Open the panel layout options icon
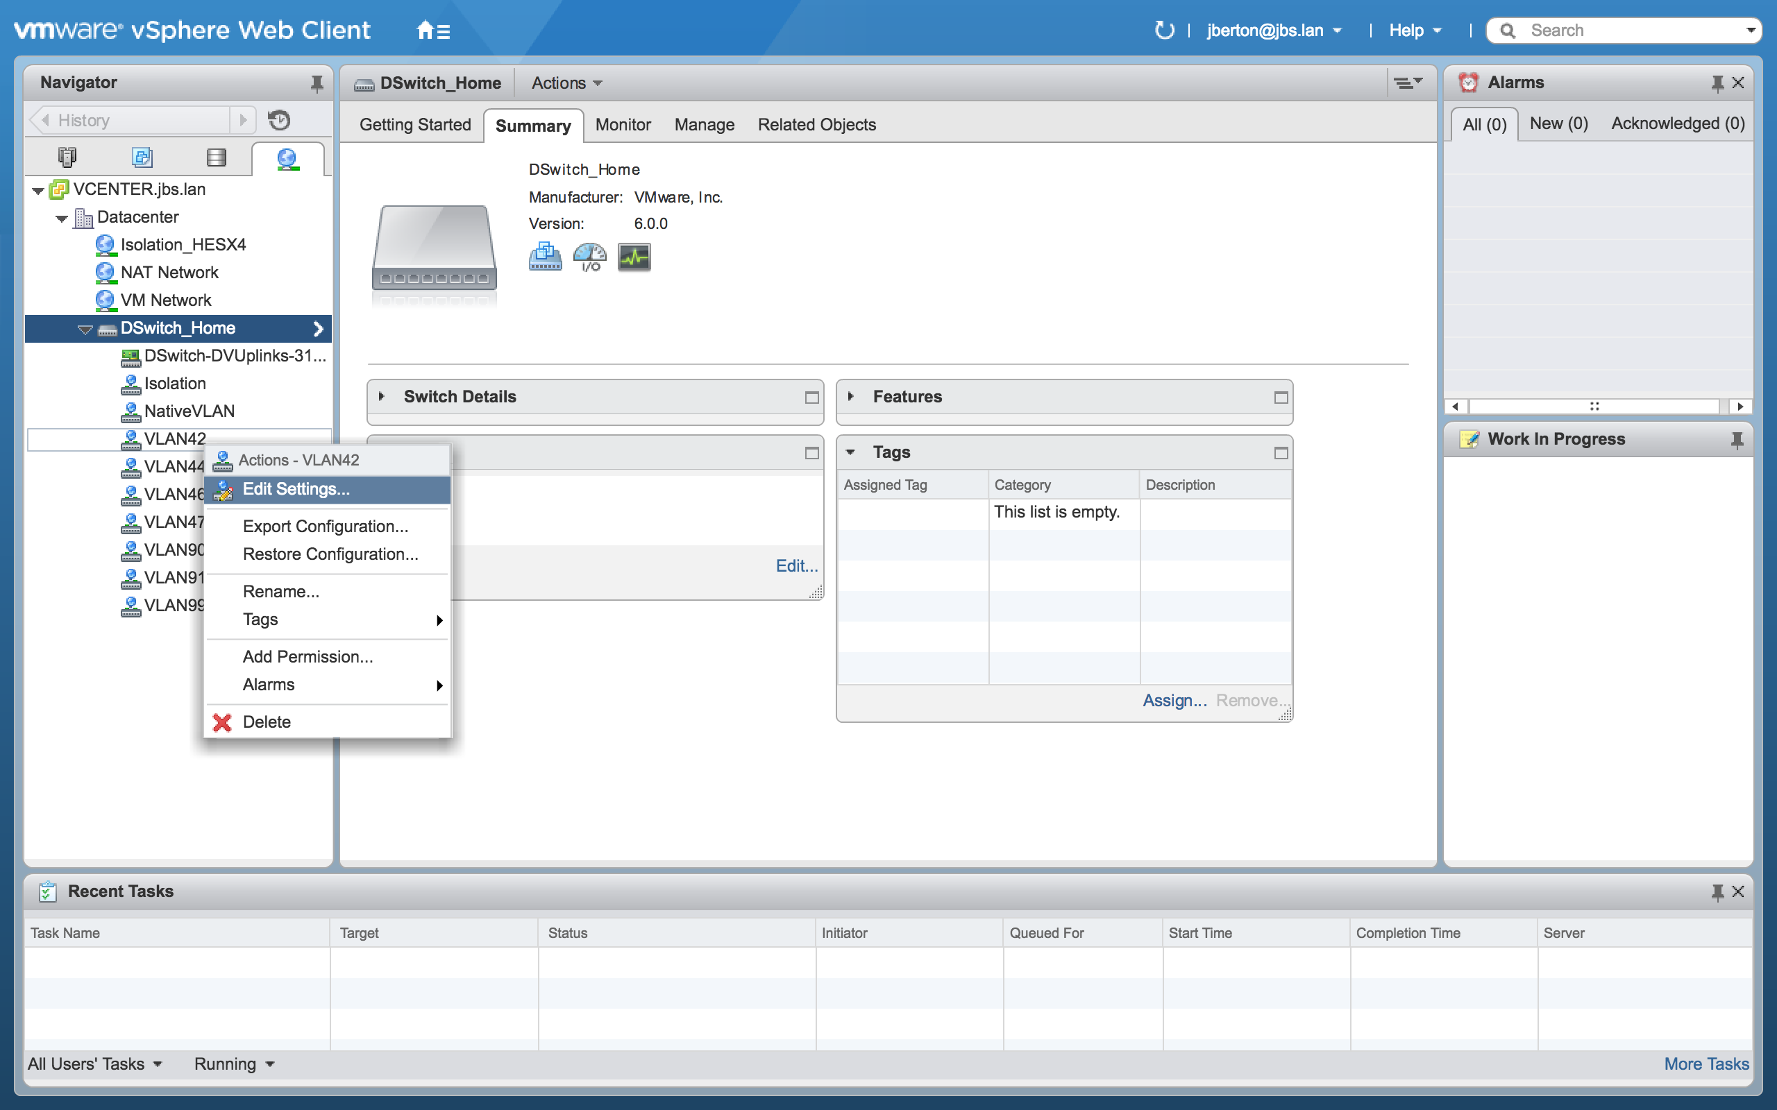 1408,83
